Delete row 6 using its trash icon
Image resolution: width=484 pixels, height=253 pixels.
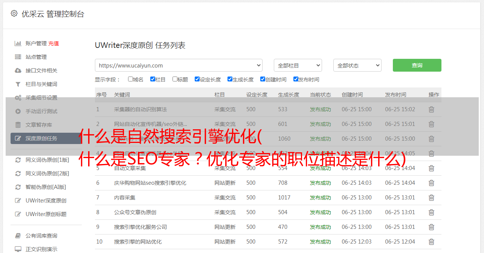click(431, 183)
